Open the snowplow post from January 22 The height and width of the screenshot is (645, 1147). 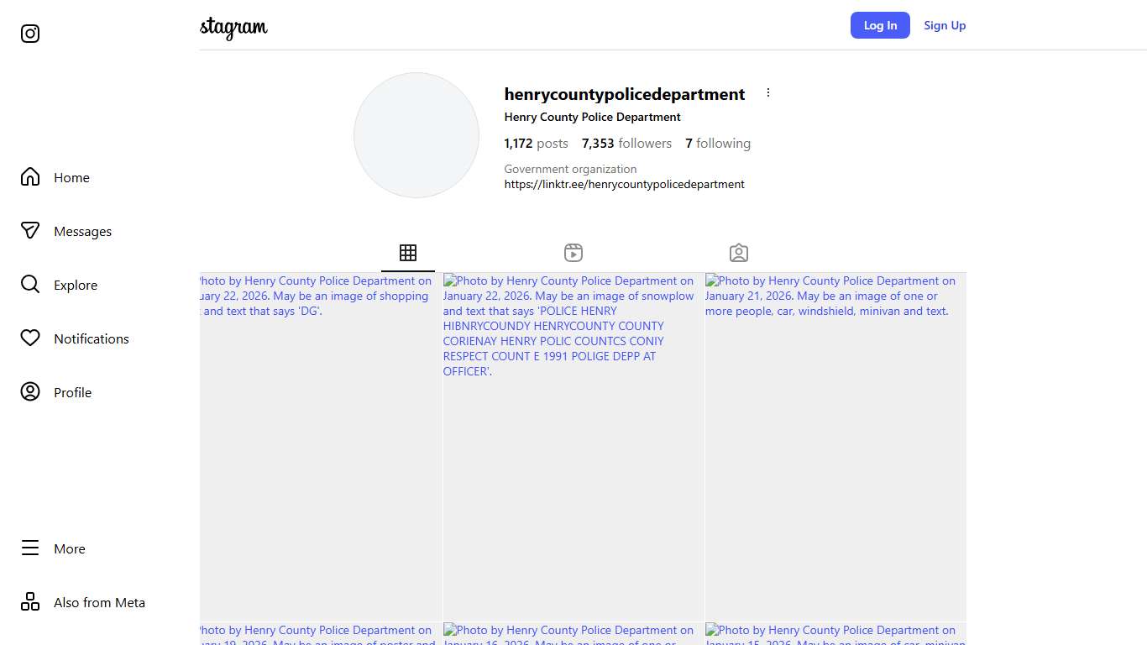pyautogui.click(x=573, y=447)
